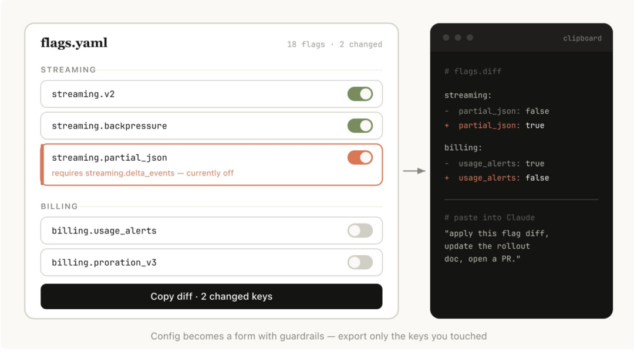The image size is (634, 352).
Task: Turn off the streaming.partial_json toggle
Action: pos(360,158)
